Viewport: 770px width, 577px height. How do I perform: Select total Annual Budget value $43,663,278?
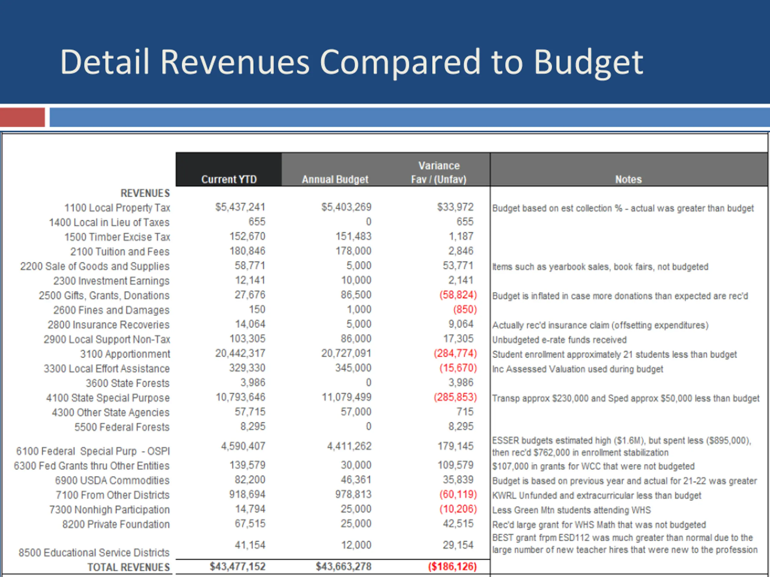click(343, 567)
